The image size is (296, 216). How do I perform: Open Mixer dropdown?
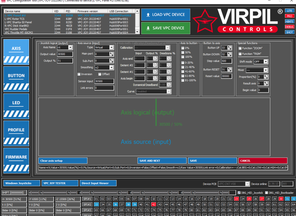(x=266, y=70)
